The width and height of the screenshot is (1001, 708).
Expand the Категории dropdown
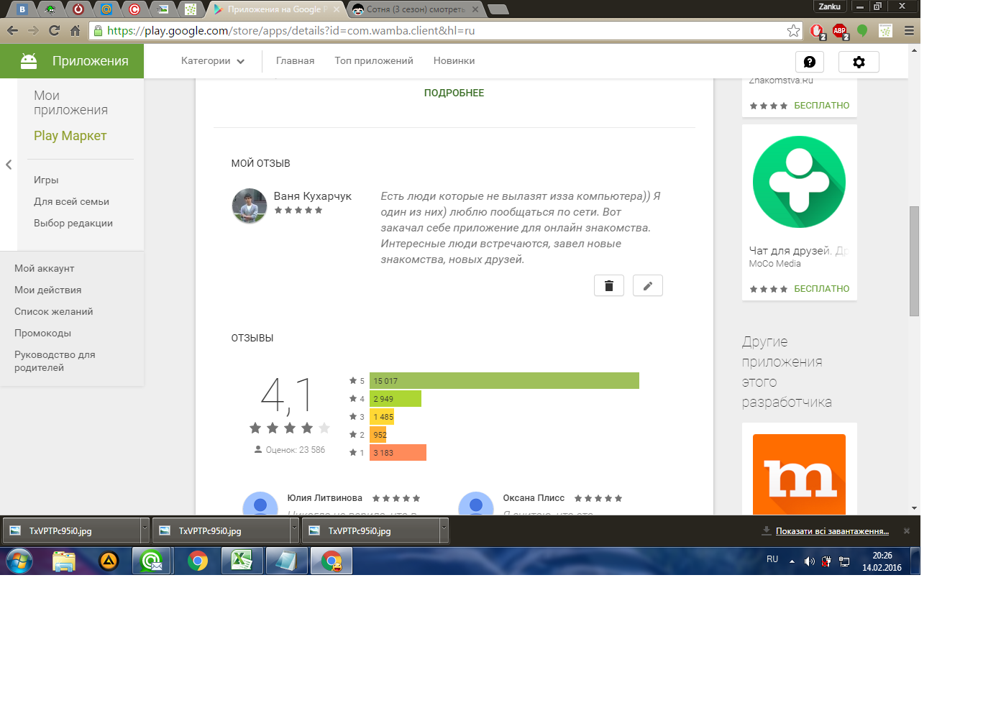[213, 61]
